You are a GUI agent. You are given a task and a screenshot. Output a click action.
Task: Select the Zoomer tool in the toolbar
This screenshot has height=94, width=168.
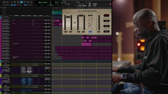(x=15, y=2)
